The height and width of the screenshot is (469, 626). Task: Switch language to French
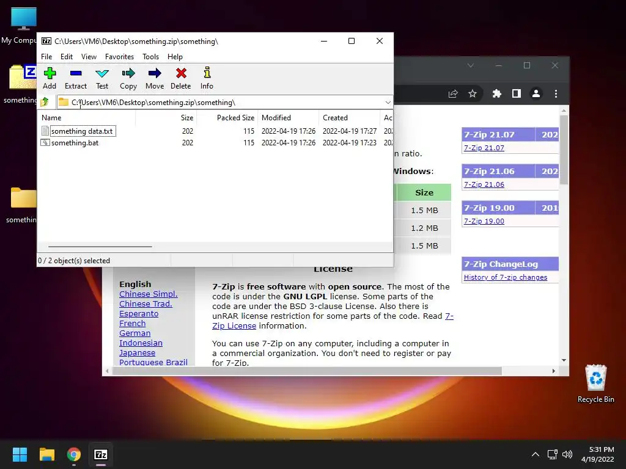coord(132,324)
